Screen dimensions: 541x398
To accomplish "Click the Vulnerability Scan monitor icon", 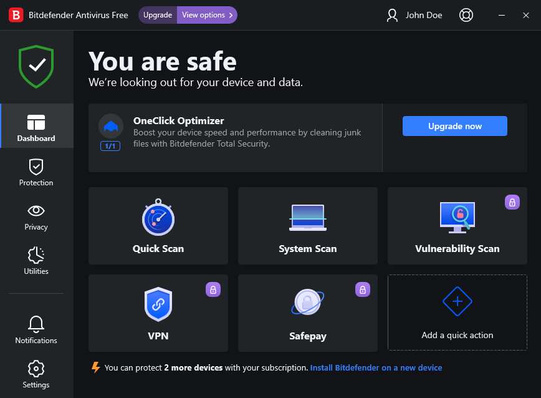I will coord(457,218).
